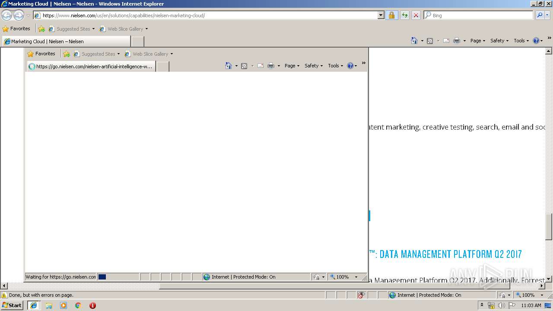Click the Feeds icon in inner command bar
The height and width of the screenshot is (311, 553).
pyautogui.click(x=244, y=66)
